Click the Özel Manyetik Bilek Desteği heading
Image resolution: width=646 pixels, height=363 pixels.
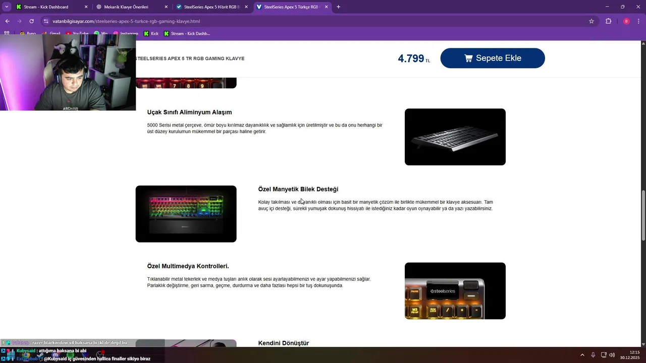coord(298,189)
